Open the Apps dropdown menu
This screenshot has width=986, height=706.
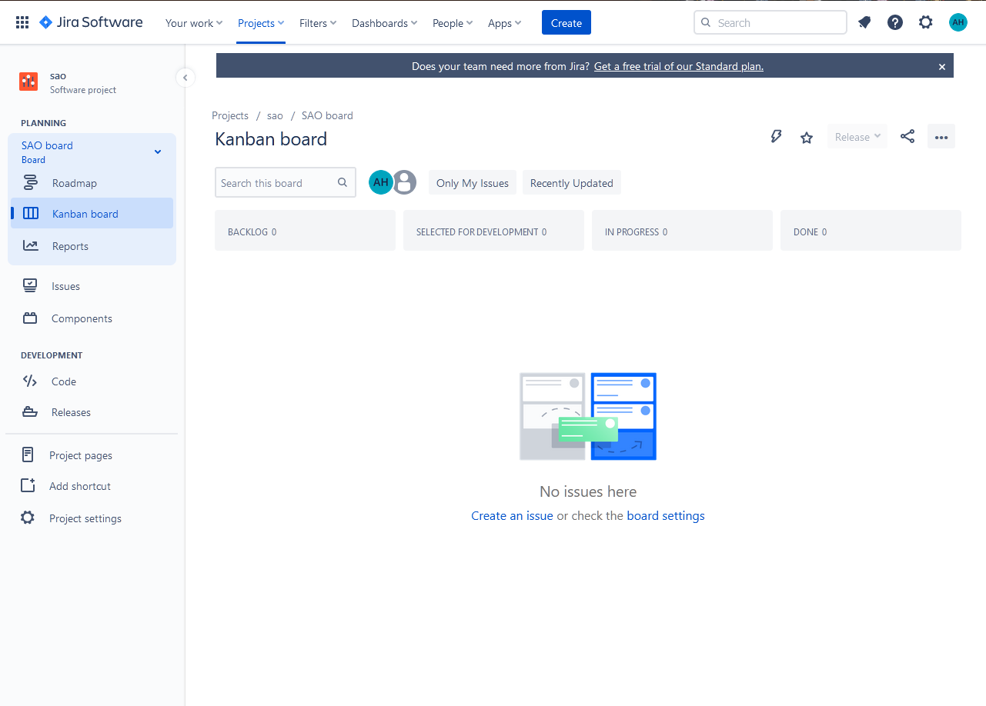(503, 23)
